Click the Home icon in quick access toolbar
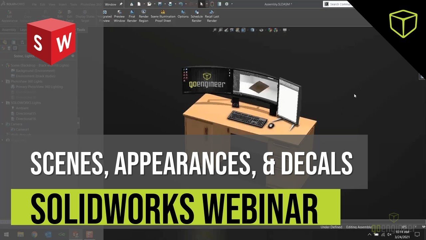The height and width of the screenshot is (240, 426). click(x=131, y=4)
